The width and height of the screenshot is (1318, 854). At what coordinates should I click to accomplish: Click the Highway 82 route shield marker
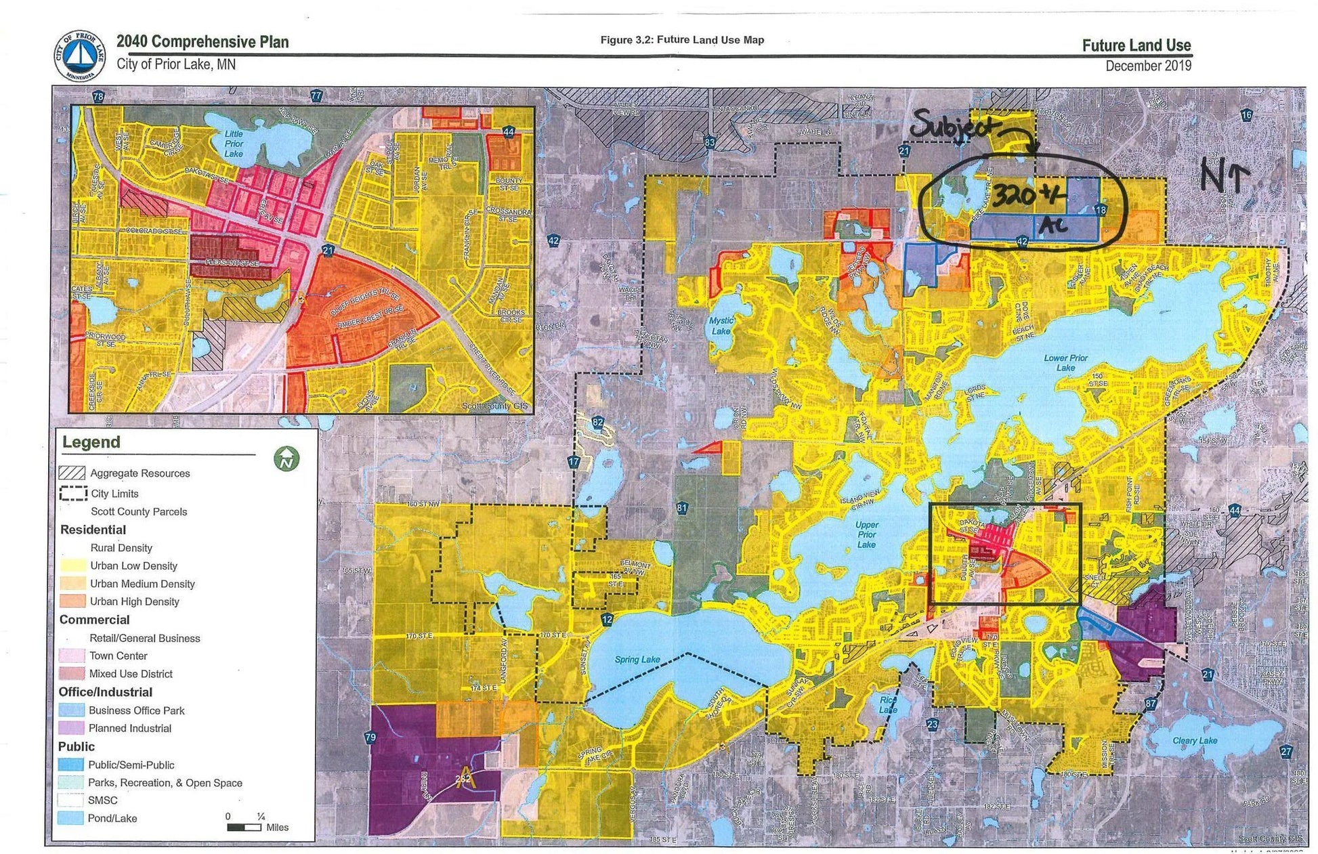(x=597, y=423)
